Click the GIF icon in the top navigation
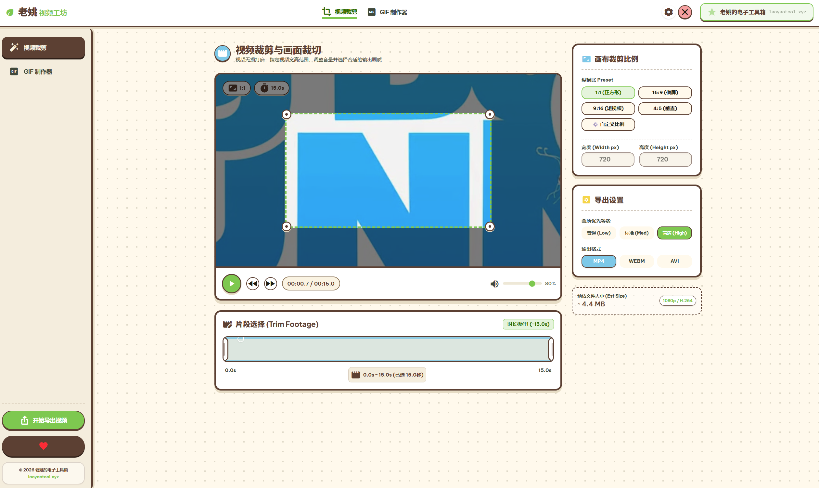Screen dimensions: 819x488 click(372, 12)
